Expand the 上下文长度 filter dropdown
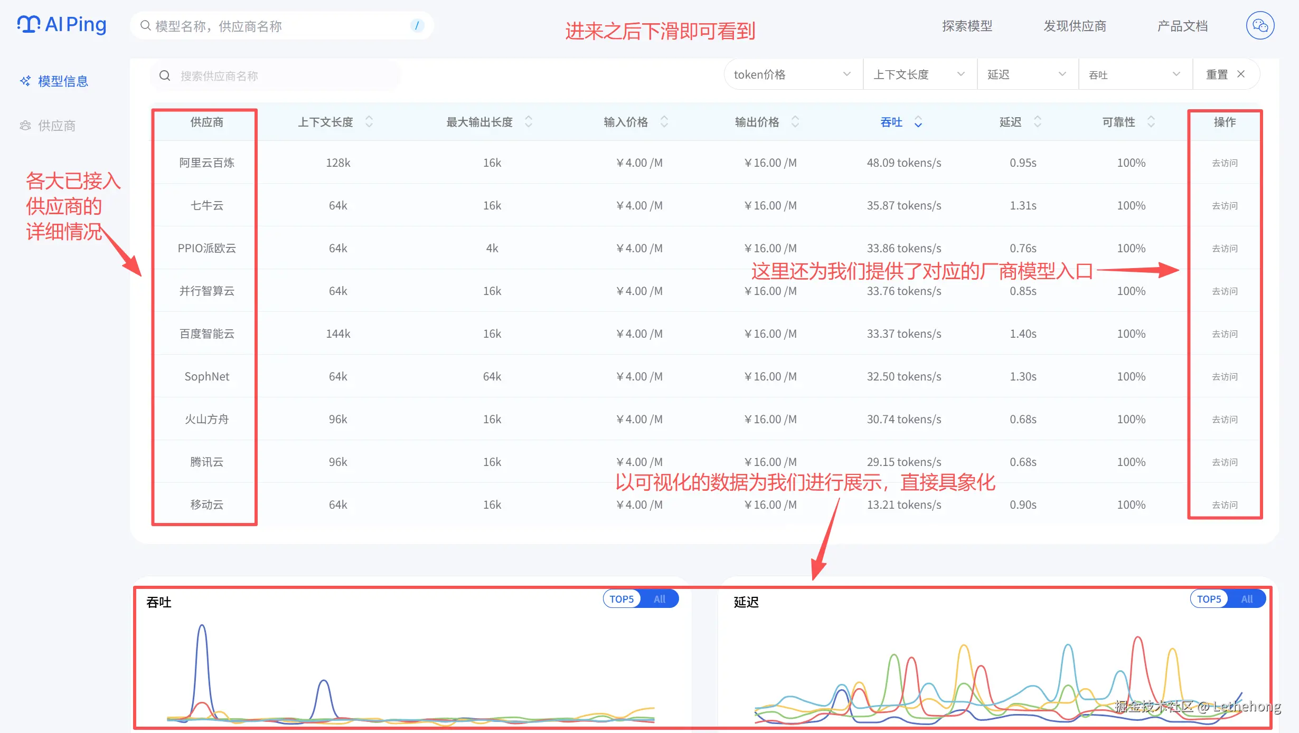Screen dimensions: 1299x733 pyautogui.click(x=919, y=74)
